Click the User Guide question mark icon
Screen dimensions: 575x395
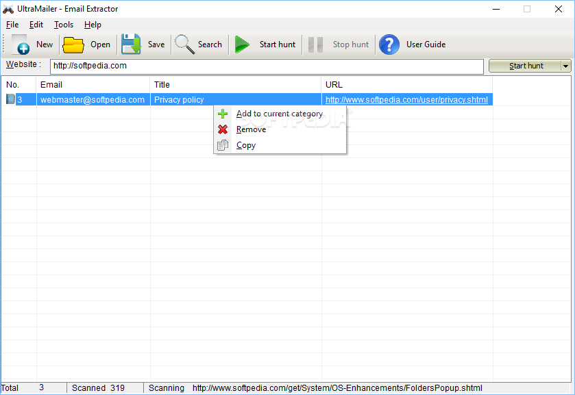click(x=389, y=44)
